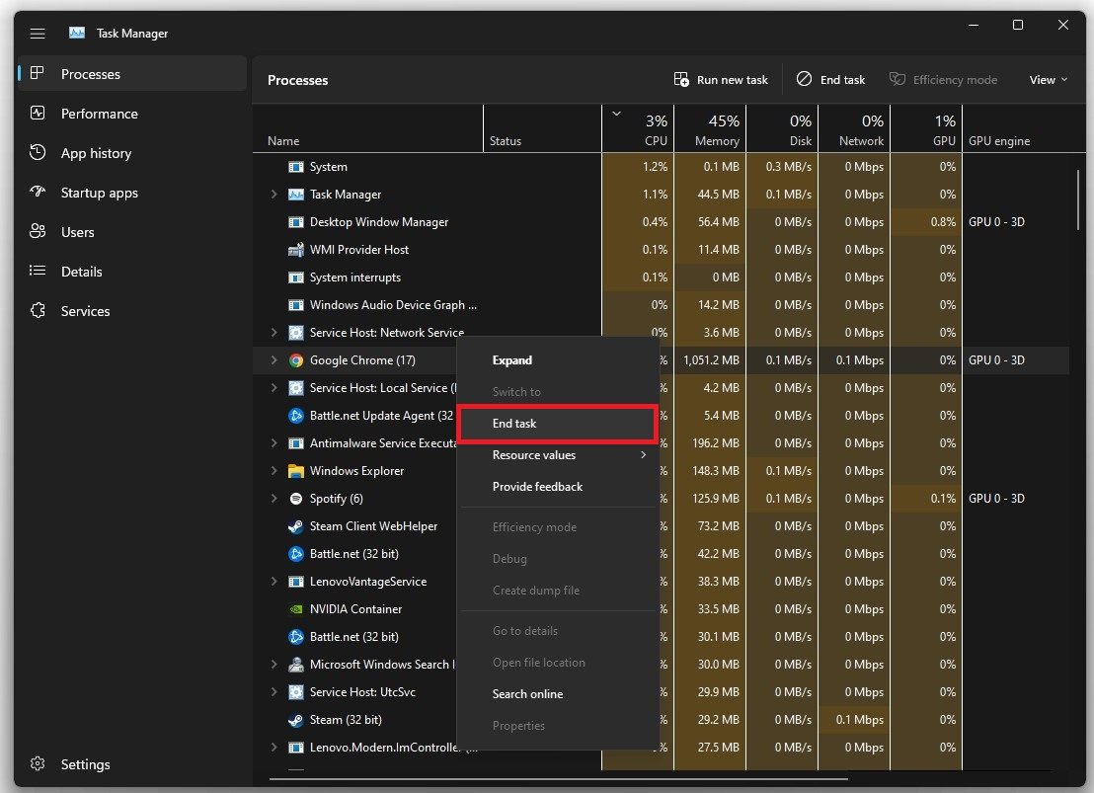Open the hamburger navigation menu
This screenshot has height=793, width=1094.
click(38, 34)
